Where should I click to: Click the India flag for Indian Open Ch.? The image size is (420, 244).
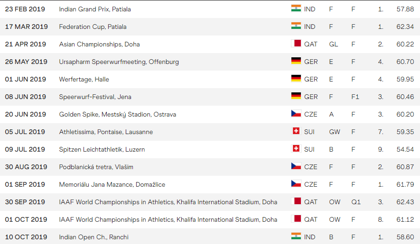tap(296, 236)
